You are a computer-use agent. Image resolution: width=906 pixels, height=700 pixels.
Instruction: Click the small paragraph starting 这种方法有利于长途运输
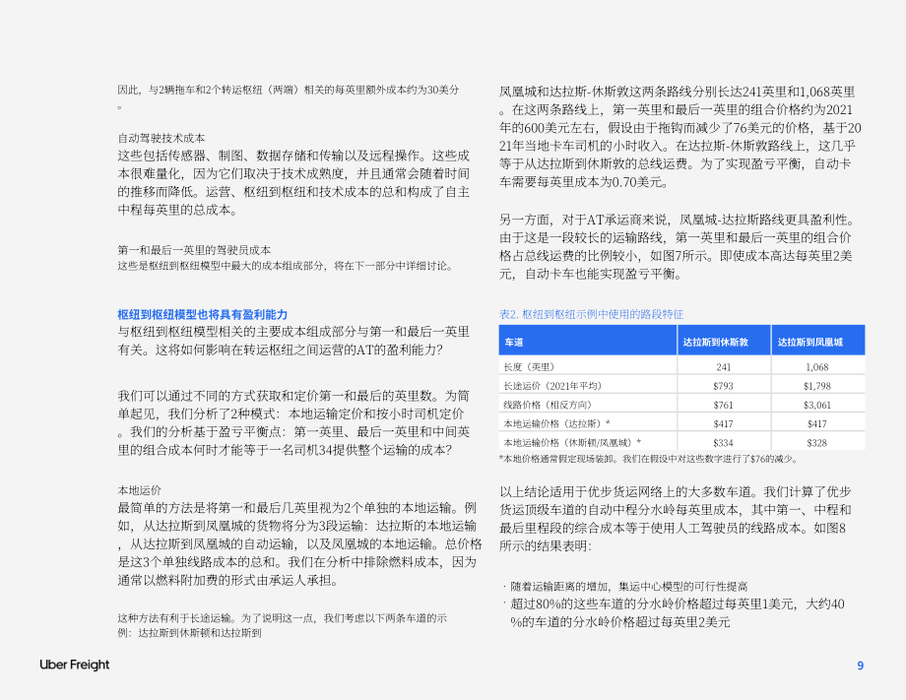pyautogui.click(x=282, y=625)
